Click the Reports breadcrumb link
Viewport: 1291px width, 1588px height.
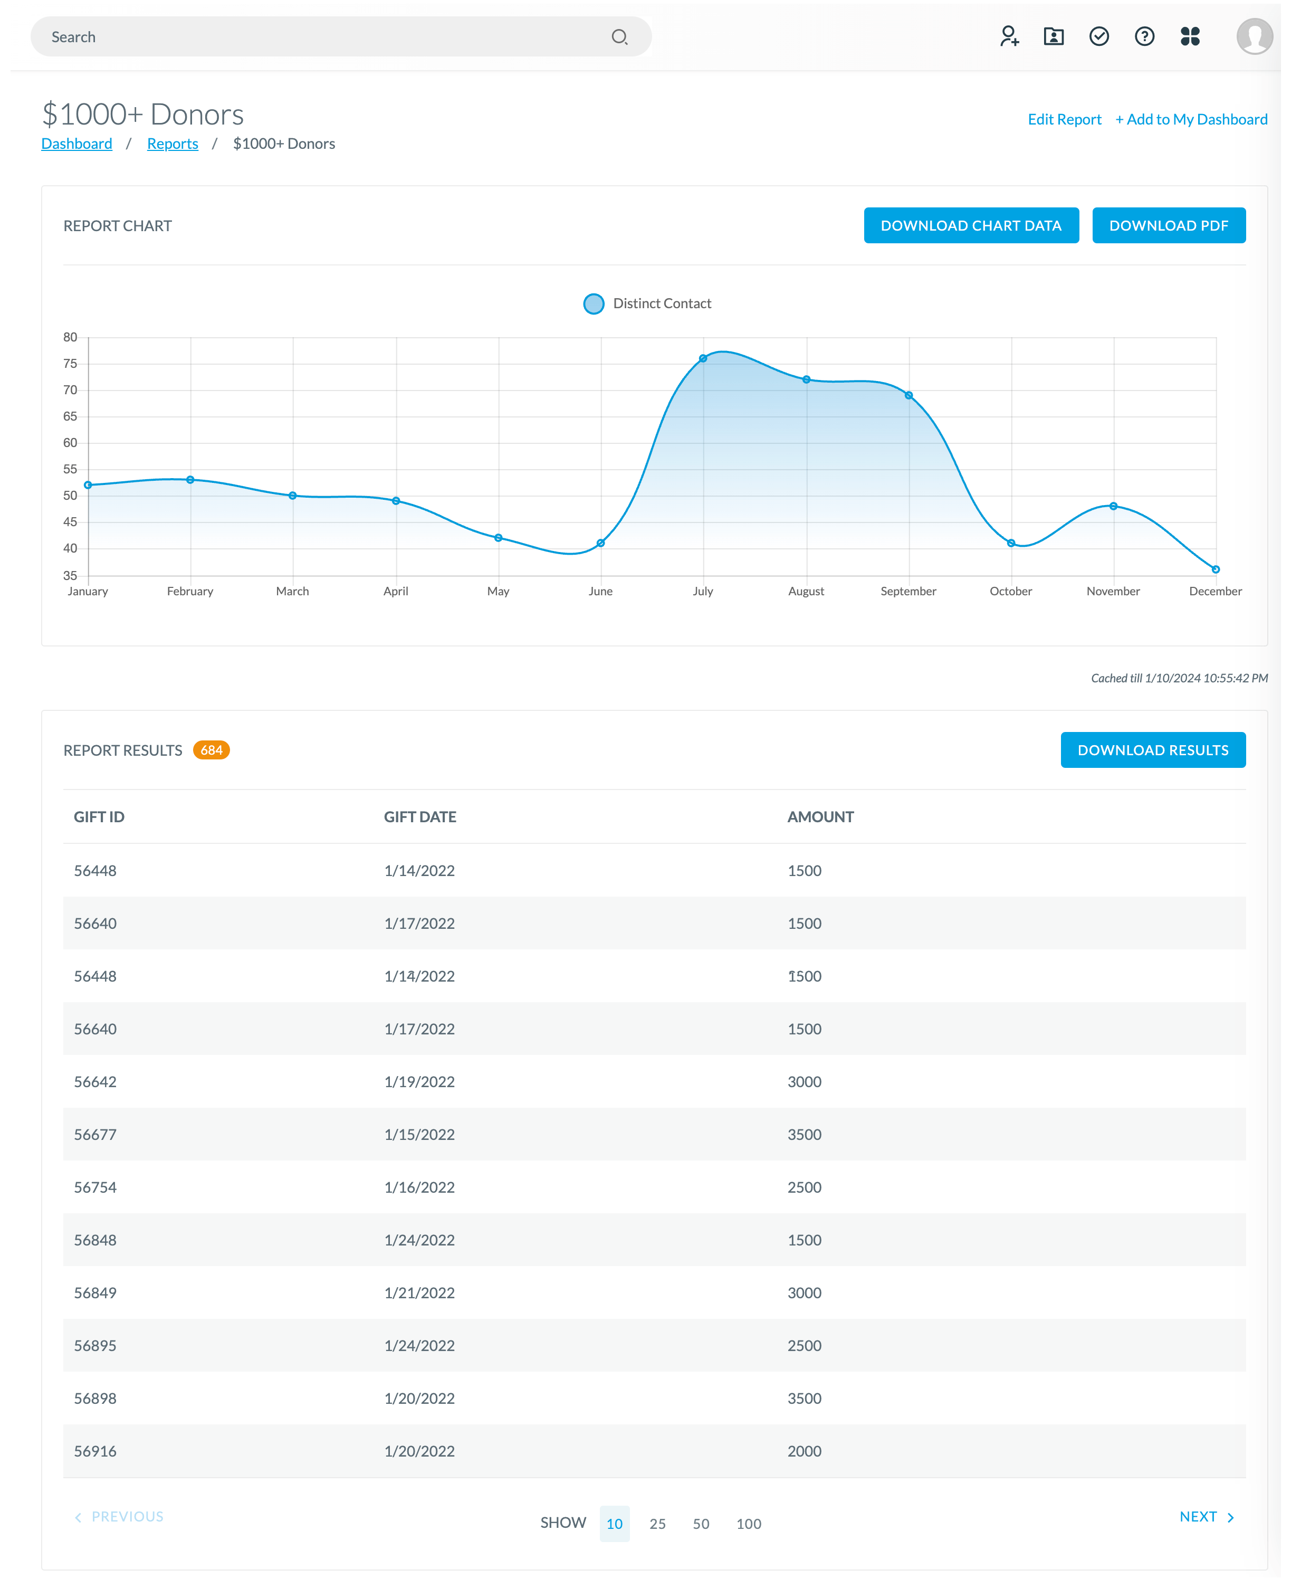pos(171,142)
